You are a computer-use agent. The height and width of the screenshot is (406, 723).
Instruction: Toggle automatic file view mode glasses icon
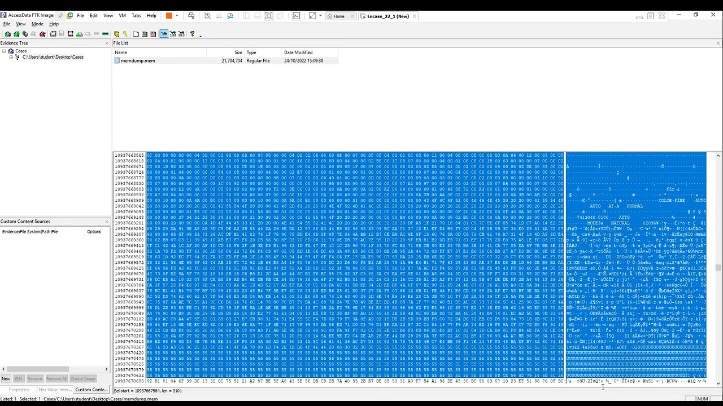click(x=164, y=34)
